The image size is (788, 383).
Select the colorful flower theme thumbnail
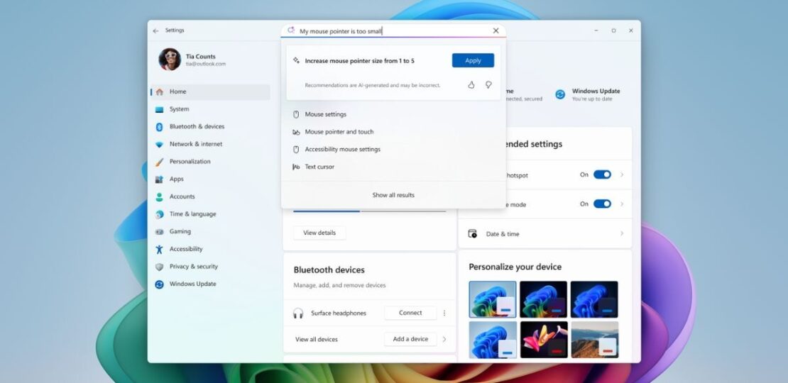coord(543,340)
